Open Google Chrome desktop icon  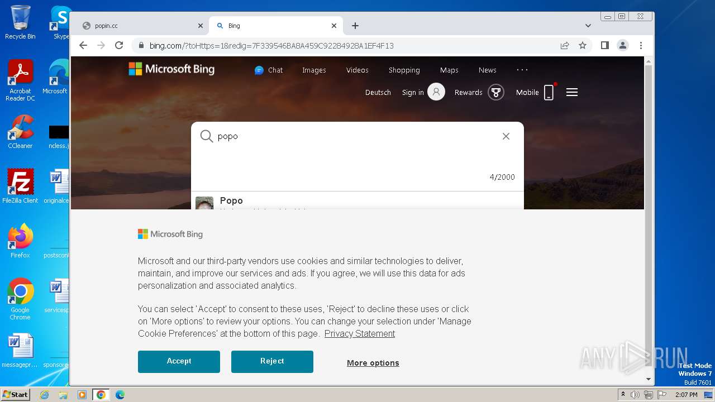point(20,299)
